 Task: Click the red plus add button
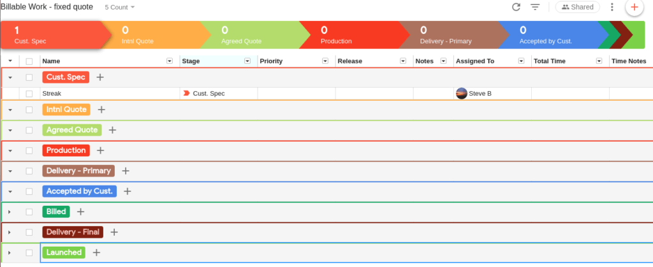point(635,7)
